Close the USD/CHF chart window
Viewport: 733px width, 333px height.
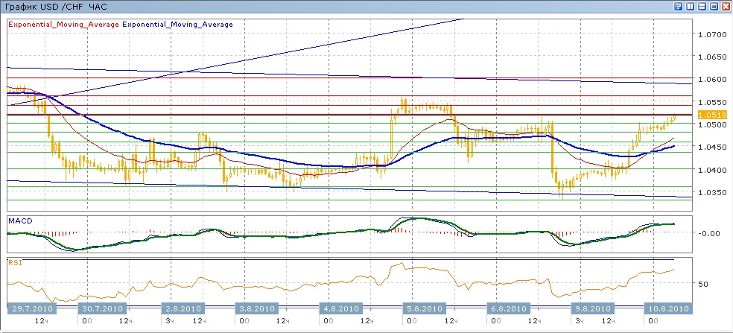point(726,5)
